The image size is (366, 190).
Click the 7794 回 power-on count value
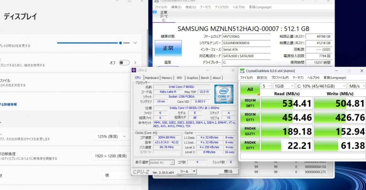point(319,56)
